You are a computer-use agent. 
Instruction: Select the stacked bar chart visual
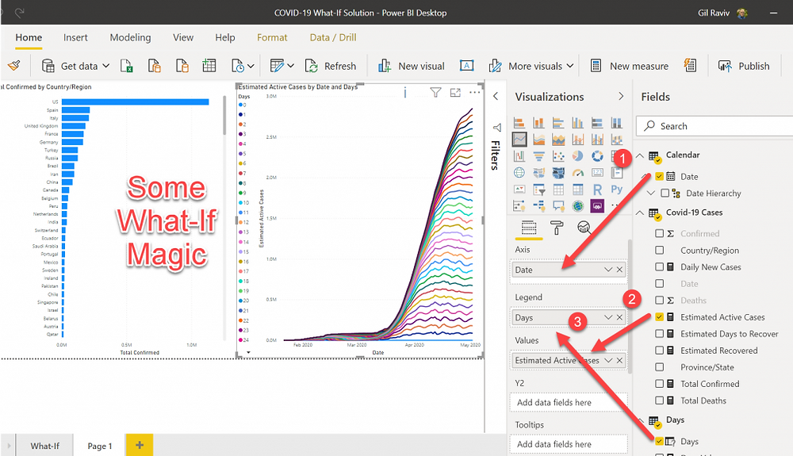tap(519, 123)
